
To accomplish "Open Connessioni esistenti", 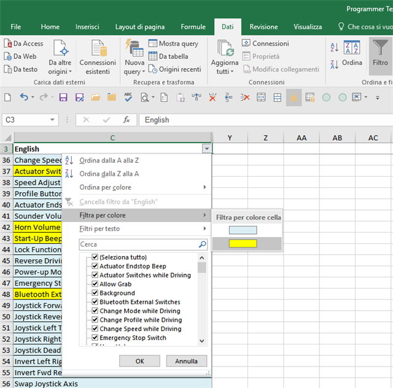I will 98,57.
